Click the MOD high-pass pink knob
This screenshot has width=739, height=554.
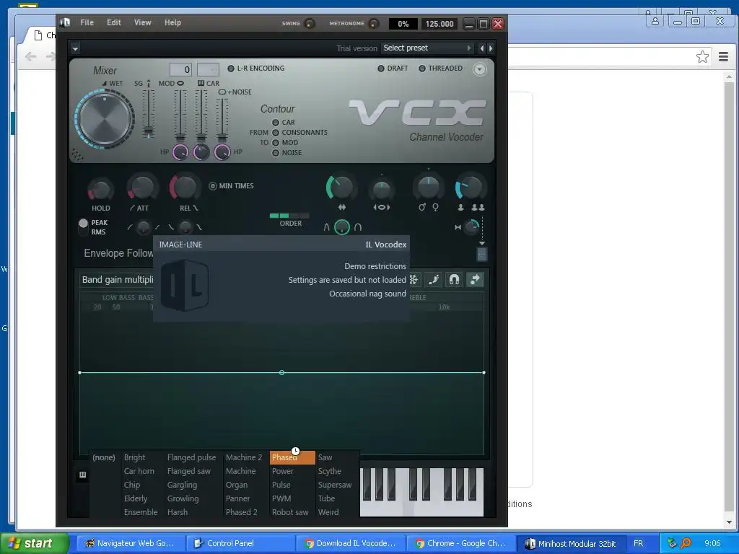click(180, 152)
